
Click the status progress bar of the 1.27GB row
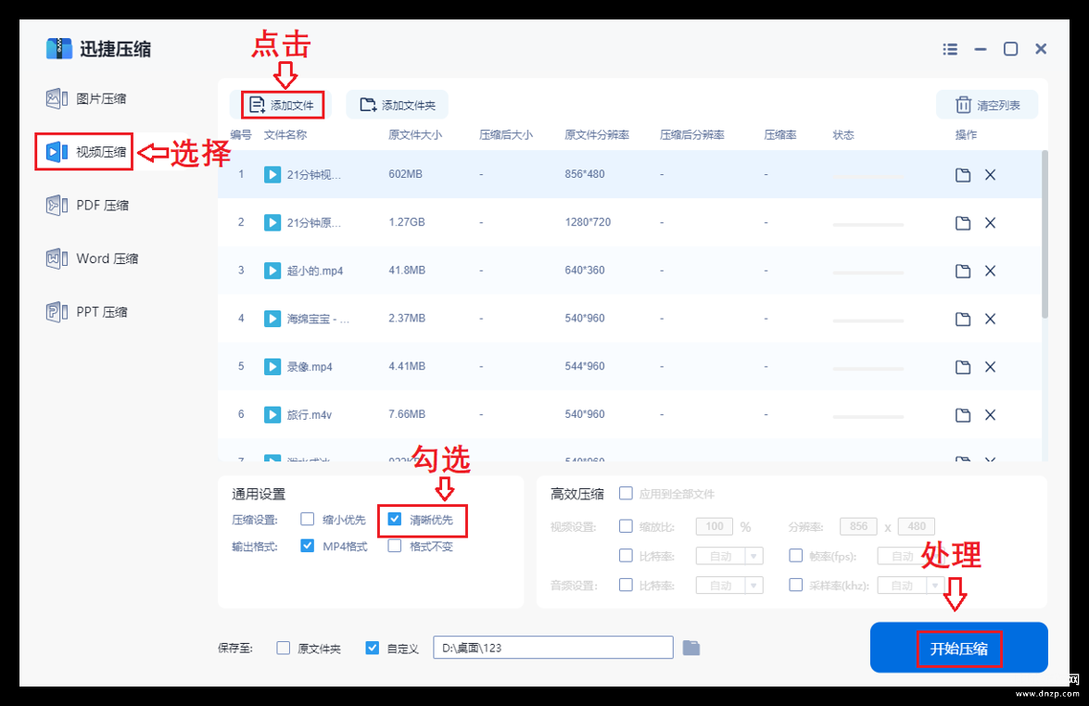(x=868, y=224)
